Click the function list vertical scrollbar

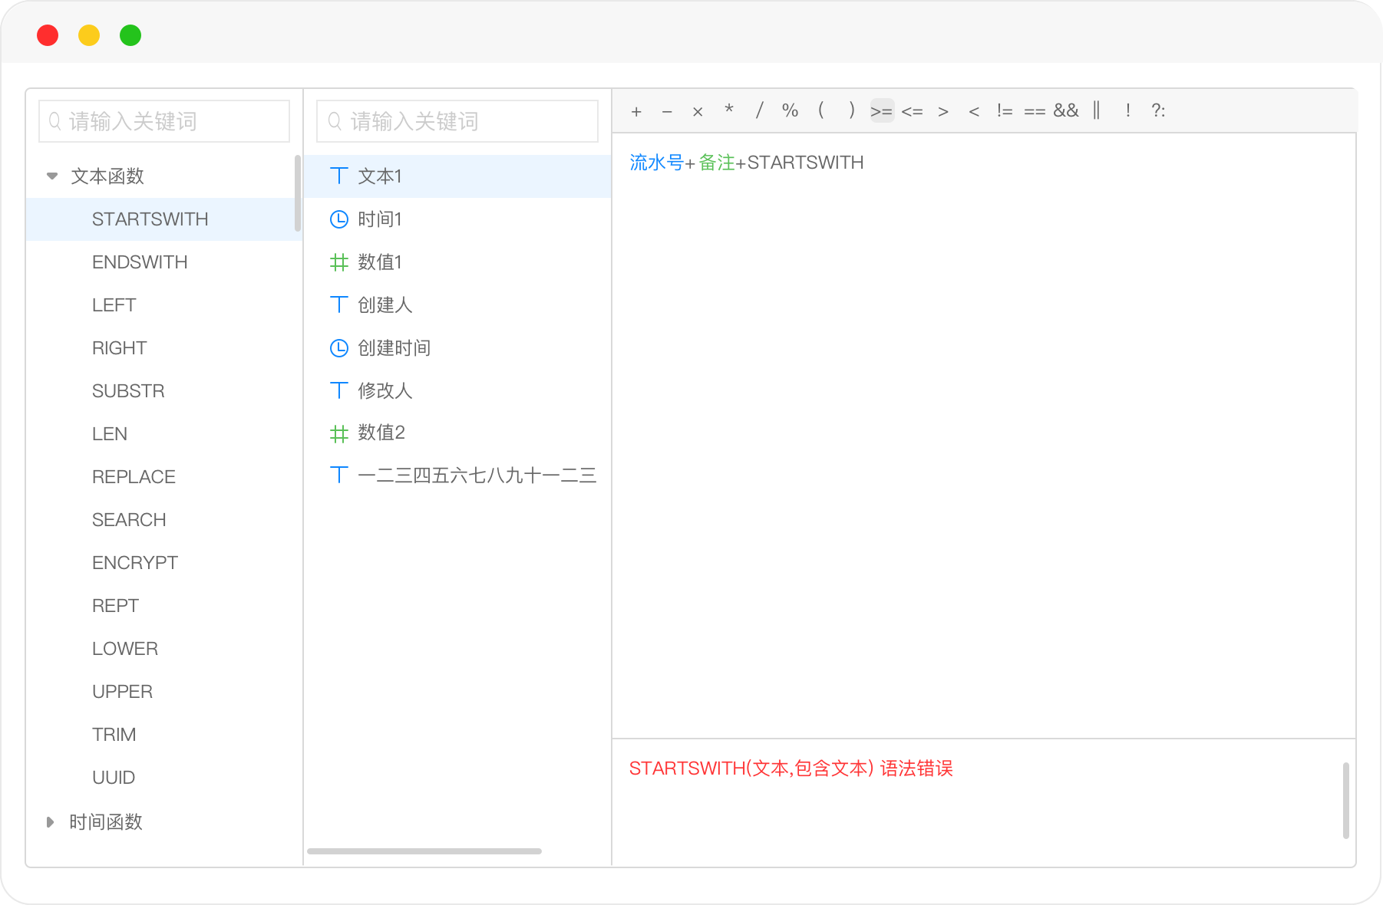click(x=298, y=193)
